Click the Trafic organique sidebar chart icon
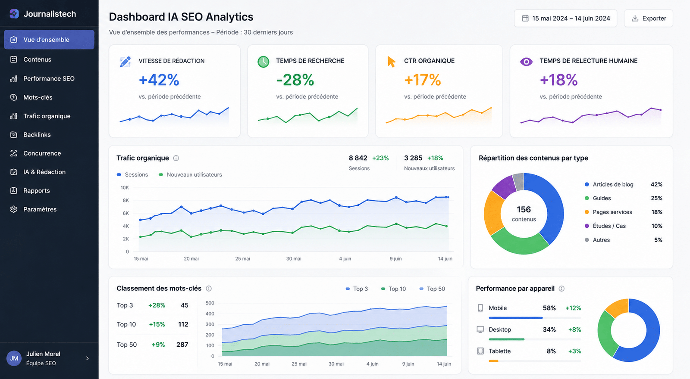This screenshot has height=379, width=690. pyautogui.click(x=14, y=116)
